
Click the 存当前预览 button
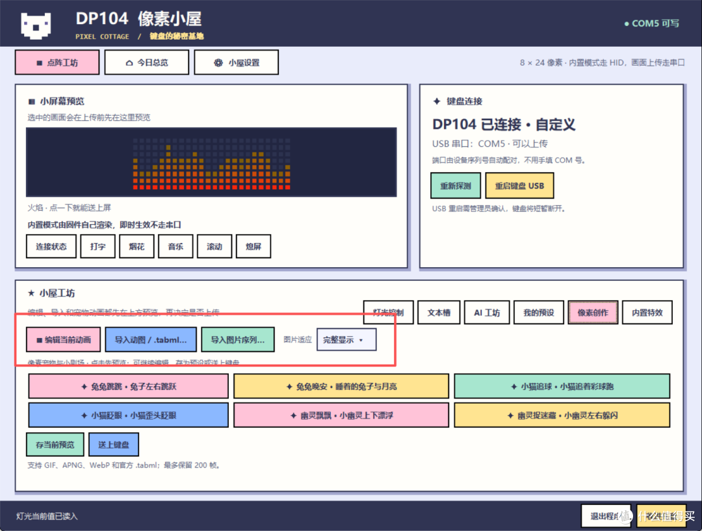[55, 444]
